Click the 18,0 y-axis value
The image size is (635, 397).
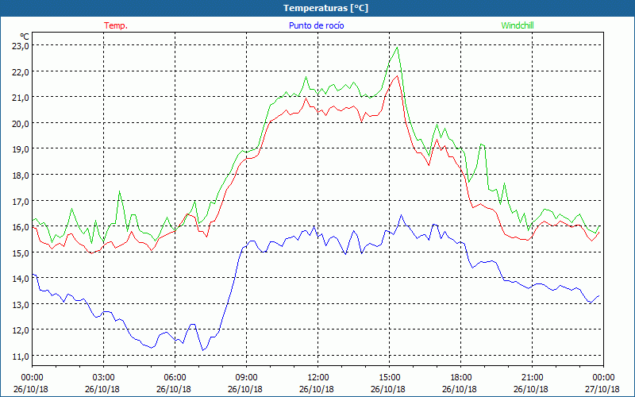point(21,175)
